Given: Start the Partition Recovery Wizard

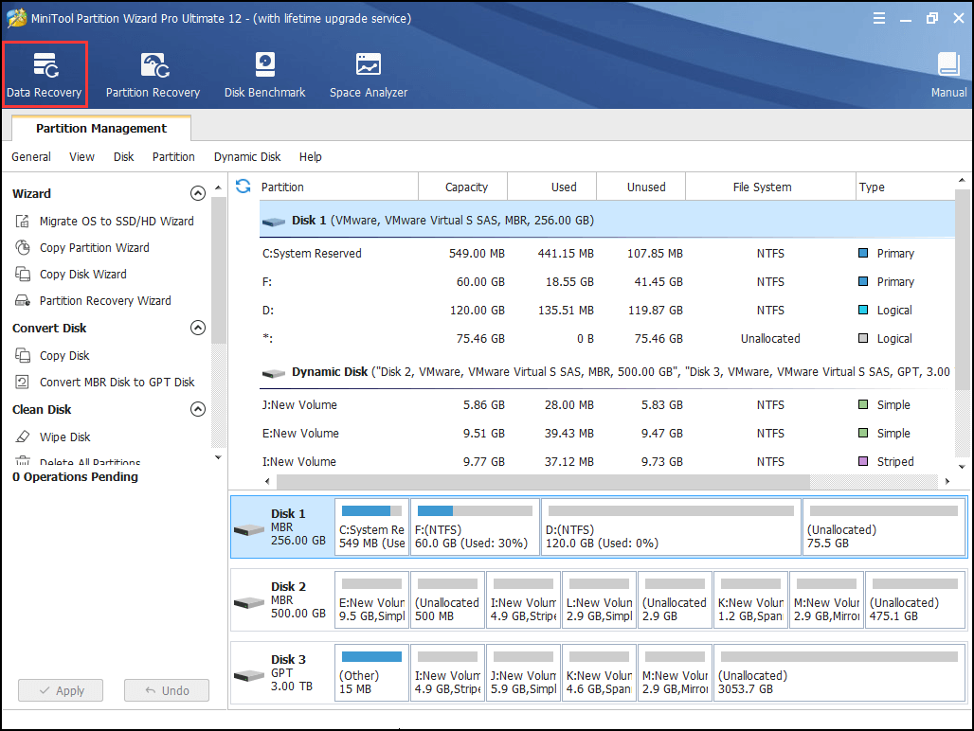Looking at the screenshot, I should 93,300.
